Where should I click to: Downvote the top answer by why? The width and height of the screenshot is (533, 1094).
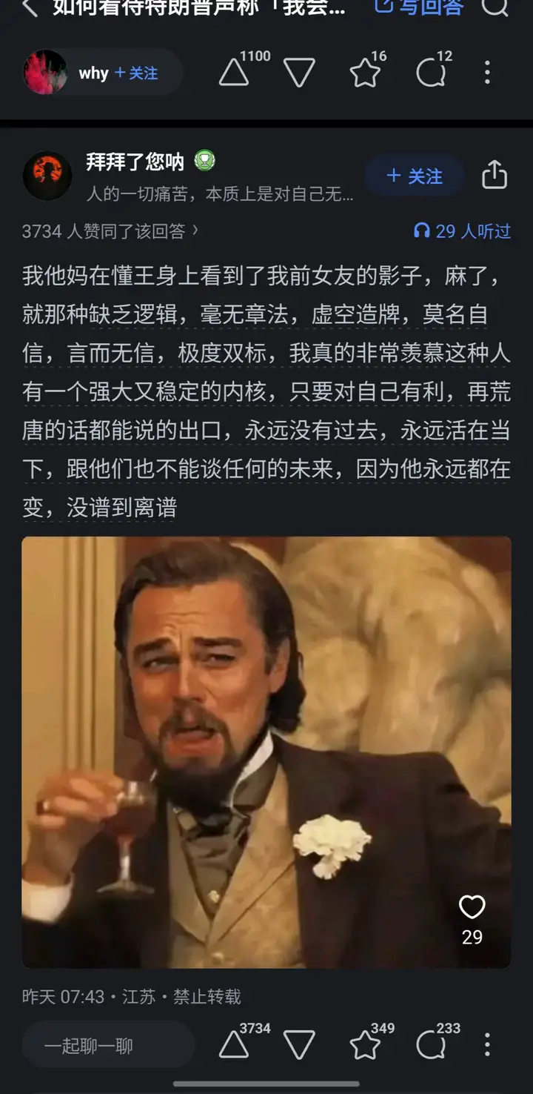click(x=299, y=73)
